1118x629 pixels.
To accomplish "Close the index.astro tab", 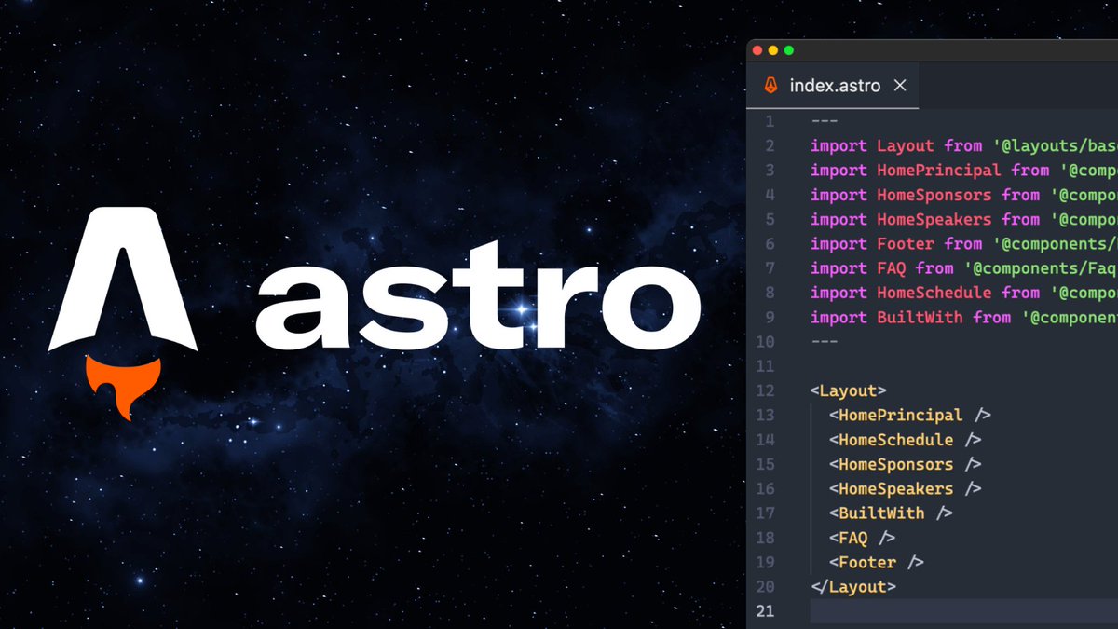I will (x=900, y=86).
